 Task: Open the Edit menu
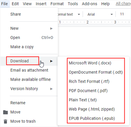(15, 4)
